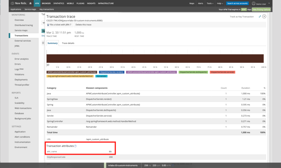Click View Pricing Options button
Image resolution: width=281 pixels, height=168 pixels.
tap(261, 10)
